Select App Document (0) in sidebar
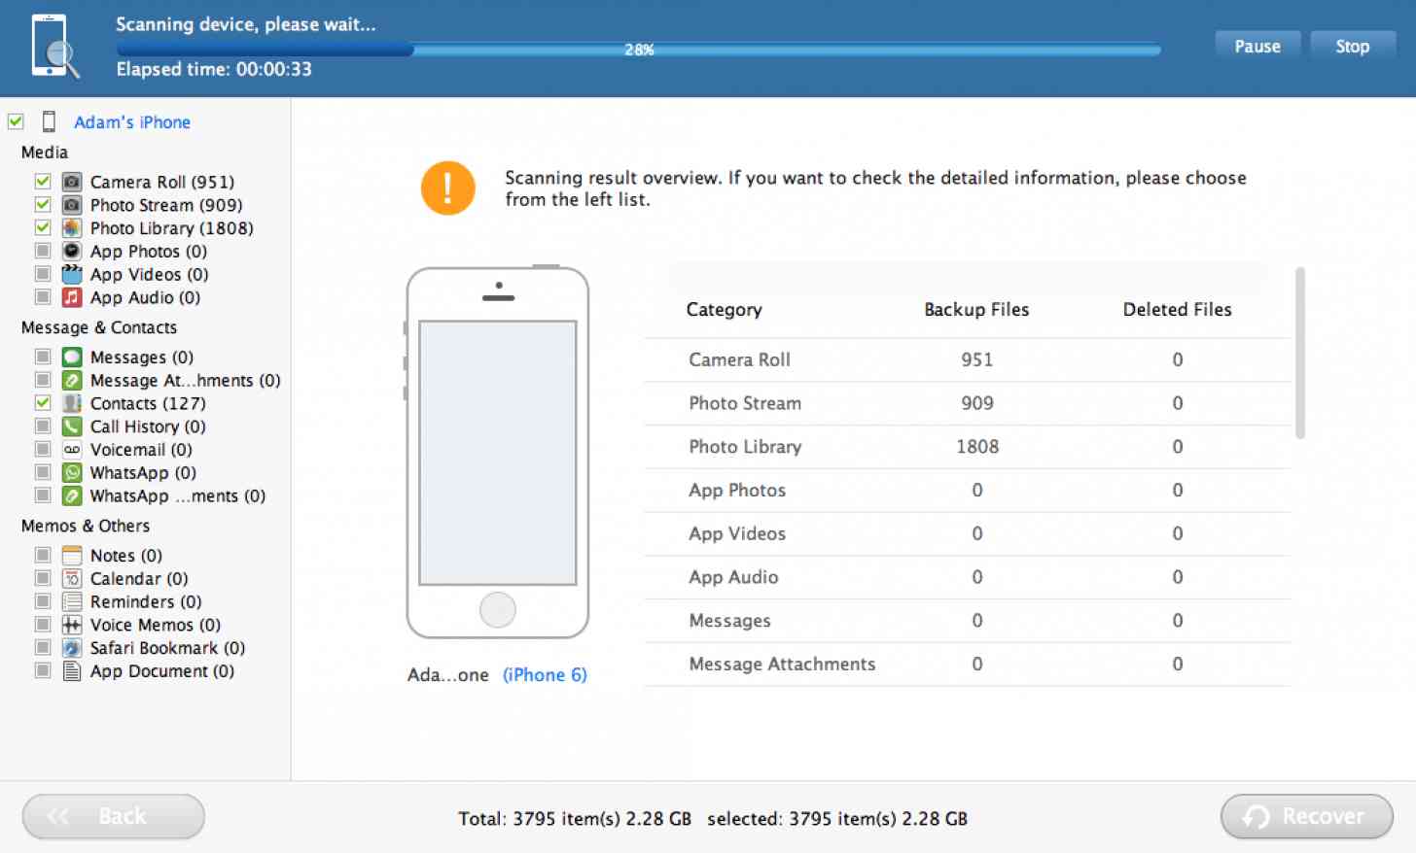 [x=162, y=671]
